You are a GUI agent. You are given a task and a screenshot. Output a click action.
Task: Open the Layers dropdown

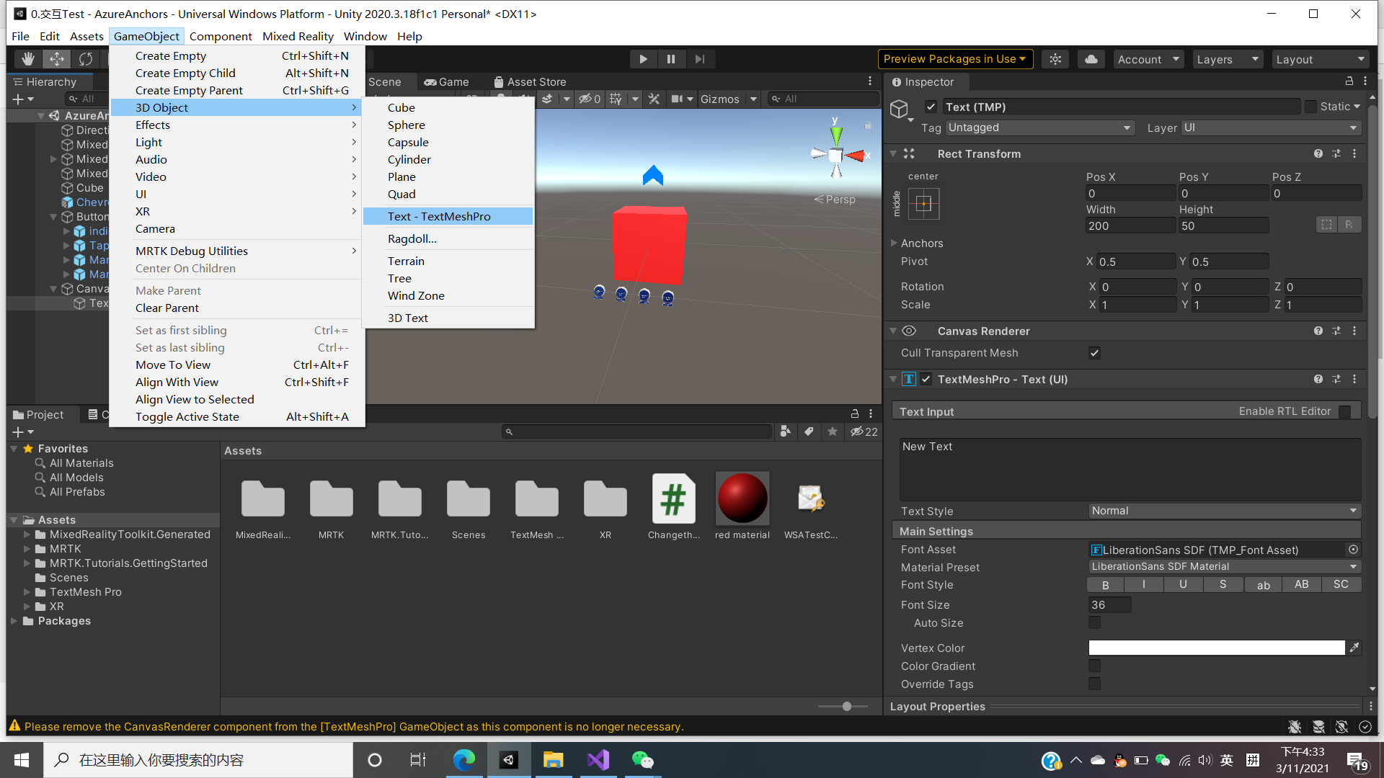point(1228,59)
